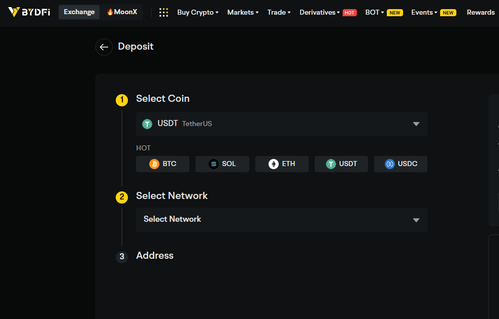Click the back arrow beside Deposit
The image size is (499, 319).
pos(104,47)
